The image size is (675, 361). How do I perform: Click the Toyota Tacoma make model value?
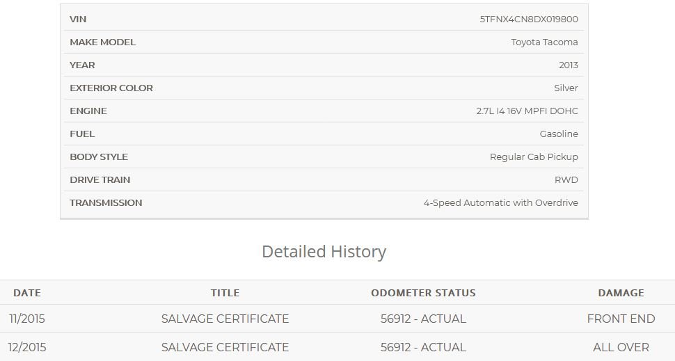click(x=545, y=42)
